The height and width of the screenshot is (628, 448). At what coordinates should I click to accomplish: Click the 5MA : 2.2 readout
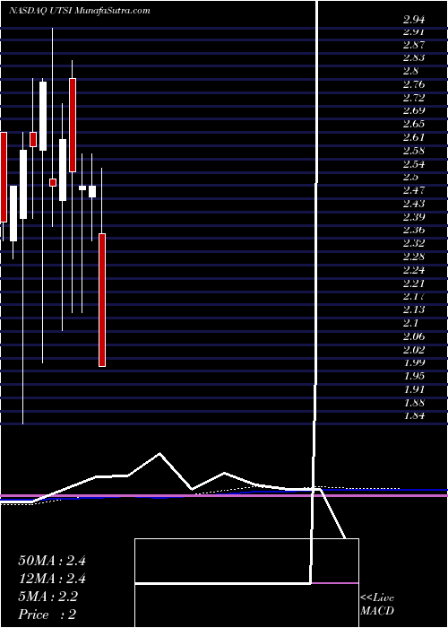(x=48, y=597)
